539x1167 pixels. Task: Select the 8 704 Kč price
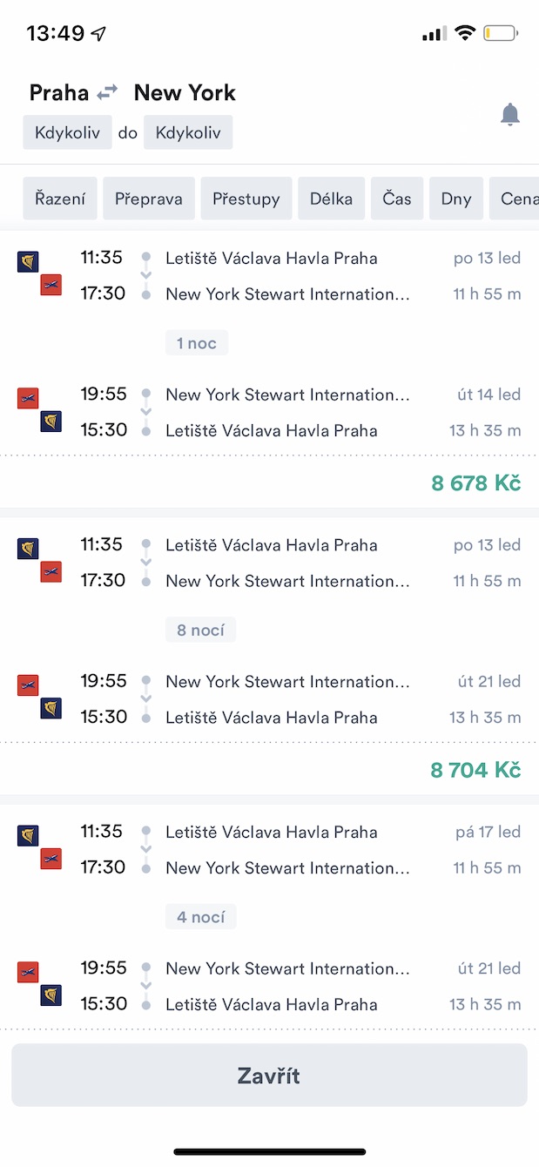click(475, 770)
